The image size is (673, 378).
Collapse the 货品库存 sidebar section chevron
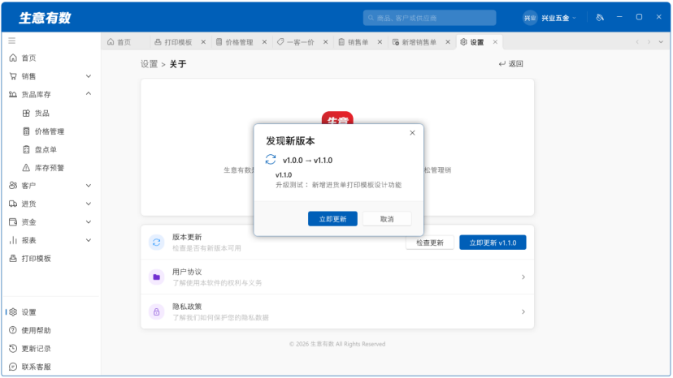coord(89,94)
